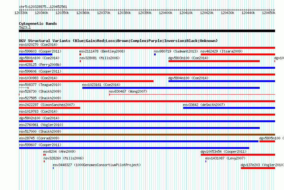Select the esv2422297 (SimonSanchez2007) red bar
284x190 pixels.
click(49, 108)
